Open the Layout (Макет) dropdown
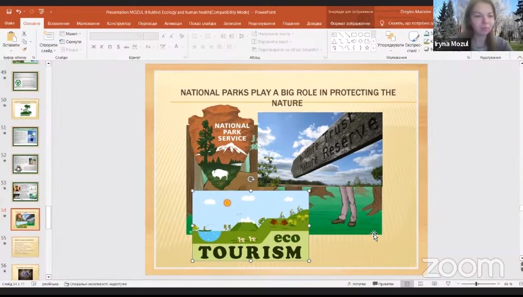This screenshot has width=523, height=297. tap(70, 33)
